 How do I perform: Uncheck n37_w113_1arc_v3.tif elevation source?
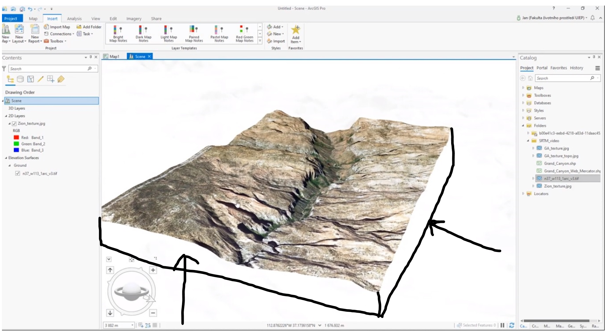click(17, 174)
